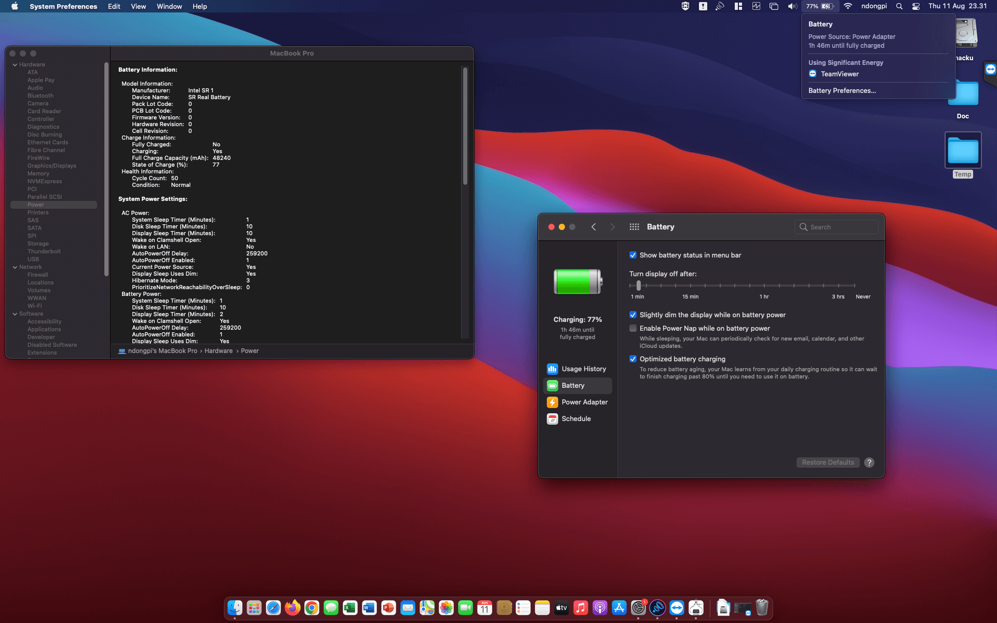Click the Turn display off after slider handle
The image size is (997, 623).
click(638, 285)
